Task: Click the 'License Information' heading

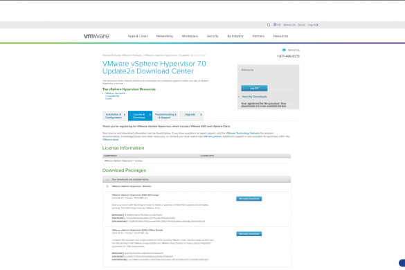Action: (x=123, y=148)
